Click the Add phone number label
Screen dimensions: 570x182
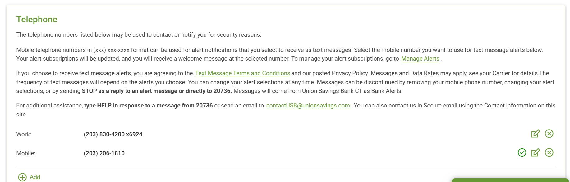click(35, 177)
